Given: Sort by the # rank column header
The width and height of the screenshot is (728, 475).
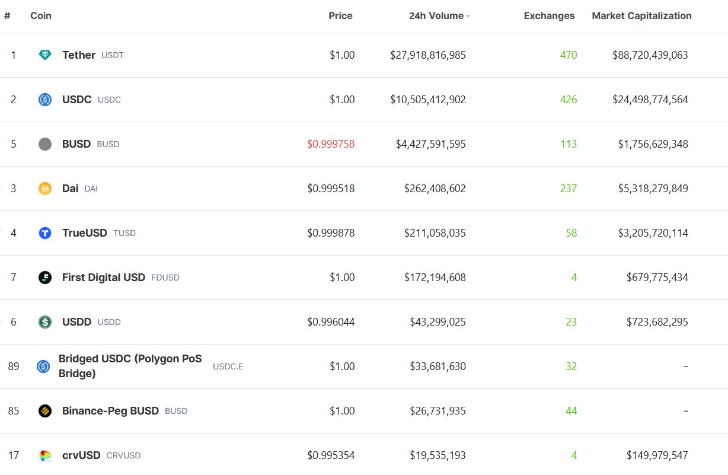Looking at the screenshot, I should pyautogui.click(x=7, y=16).
